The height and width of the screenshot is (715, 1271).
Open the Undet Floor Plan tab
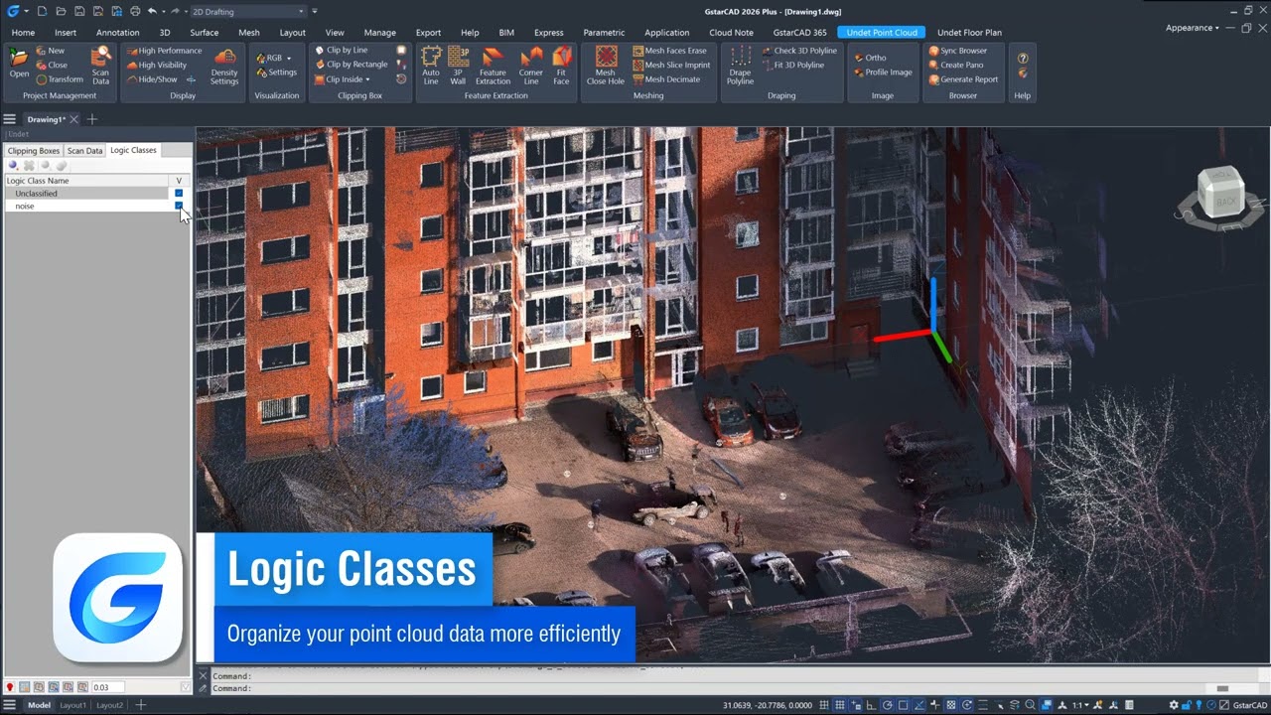[x=969, y=32]
